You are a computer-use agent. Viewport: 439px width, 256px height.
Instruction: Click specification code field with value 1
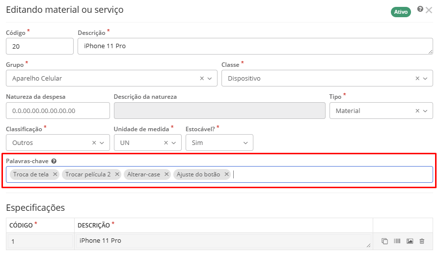pos(40,241)
